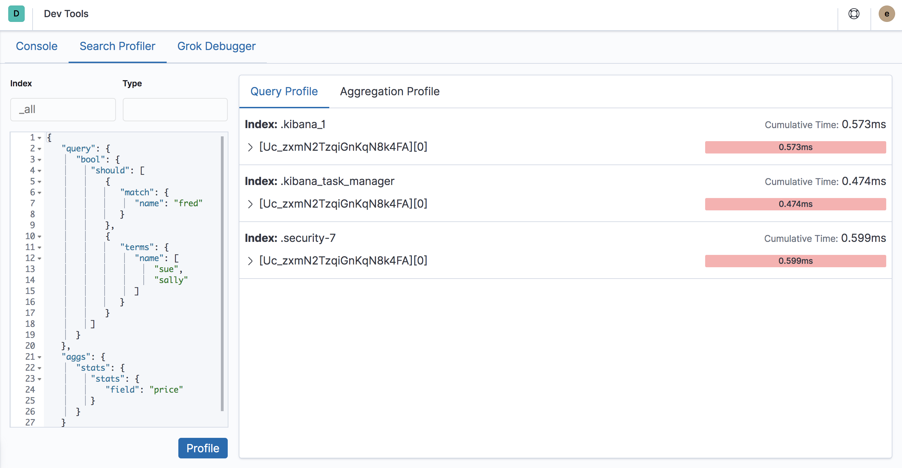
Task: Click the Dev Tools app logo
Action: [x=16, y=14]
